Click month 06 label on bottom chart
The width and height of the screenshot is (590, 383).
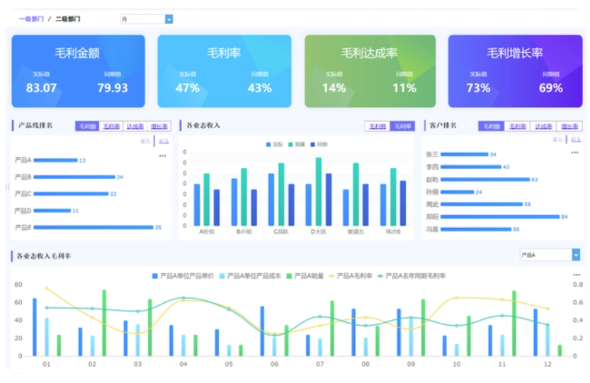[x=274, y=364]
